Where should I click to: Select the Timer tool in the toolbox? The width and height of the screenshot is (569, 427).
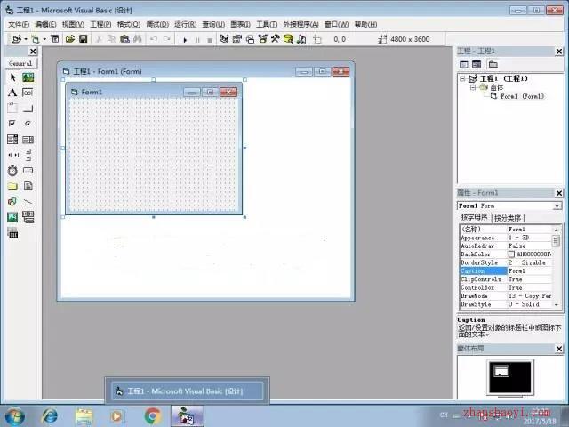pyautogui.click(x=12, y=170)
